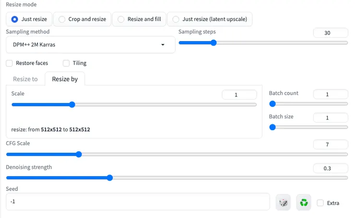The height and width of the screenshot is (218, 355).
Task: Click the recycle icon to reuse seed
Action: tap(304, 202)
